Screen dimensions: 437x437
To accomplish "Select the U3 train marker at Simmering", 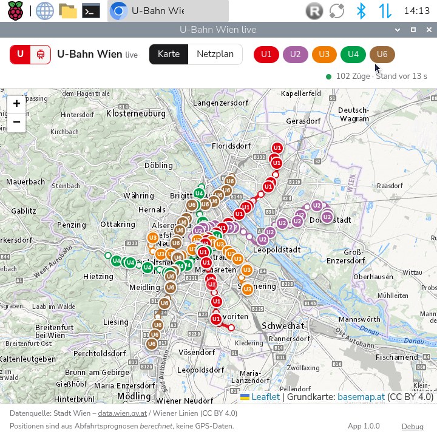I will pyautogui.click(x=247, y=290).
